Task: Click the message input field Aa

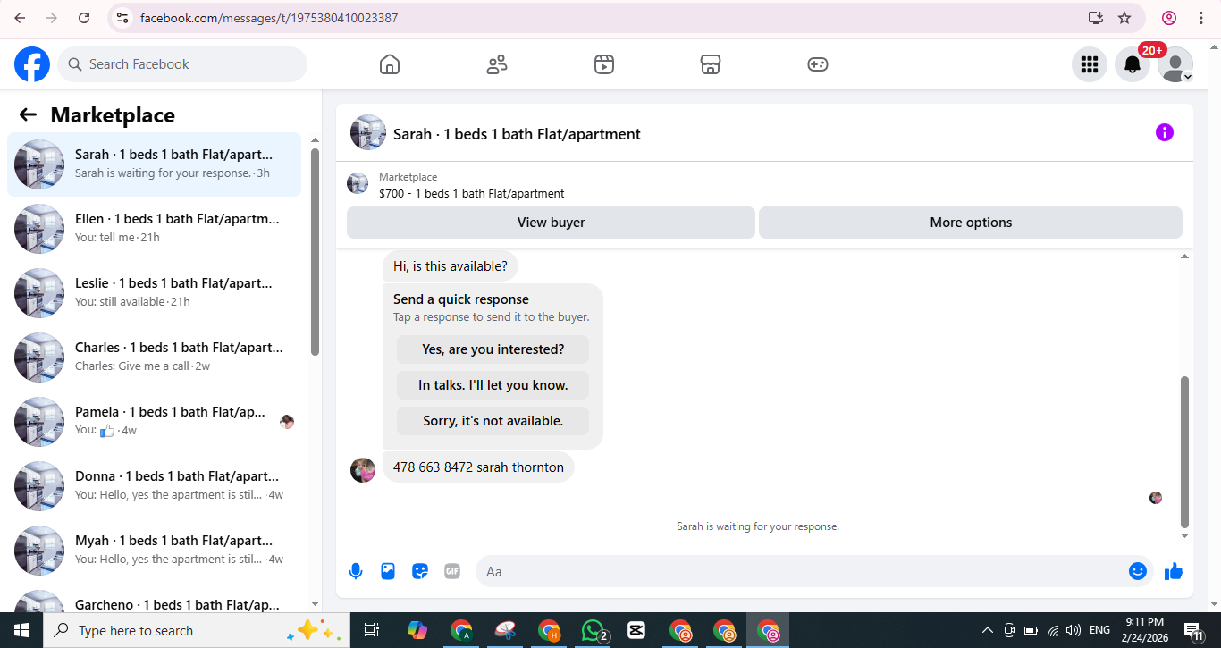Action: tap(801, 571)
